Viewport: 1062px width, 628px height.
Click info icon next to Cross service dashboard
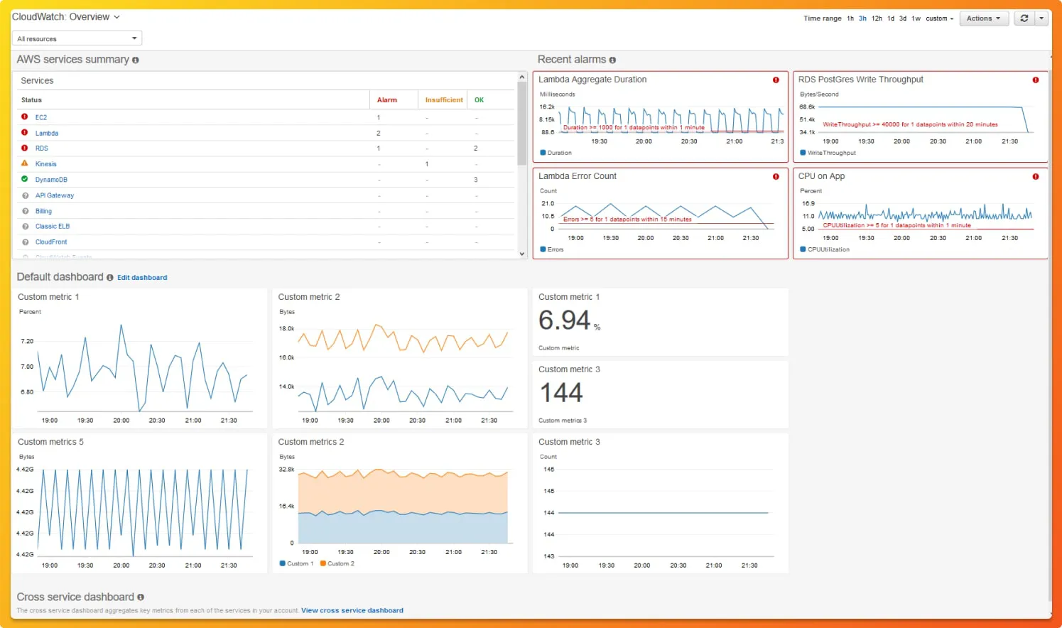click(x=141, y=597)
